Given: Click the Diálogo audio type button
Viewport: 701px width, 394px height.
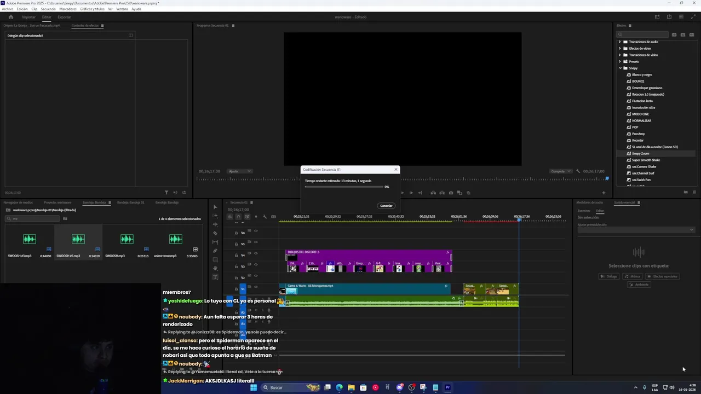Looking at the screenshot, I should tap(609, 276).
